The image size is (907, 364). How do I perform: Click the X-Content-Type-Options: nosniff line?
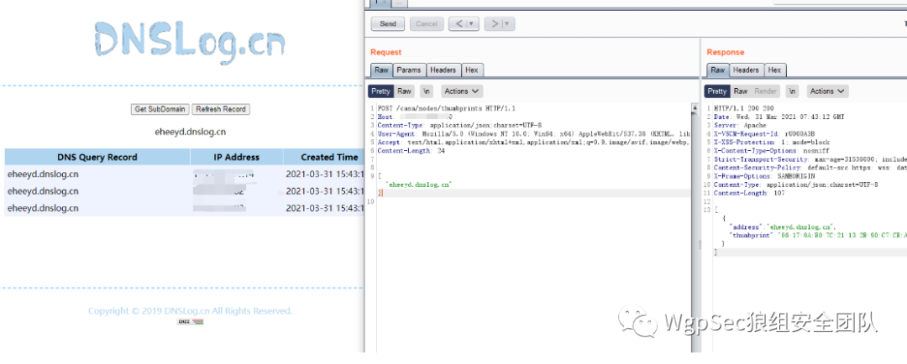coord(771,150)
